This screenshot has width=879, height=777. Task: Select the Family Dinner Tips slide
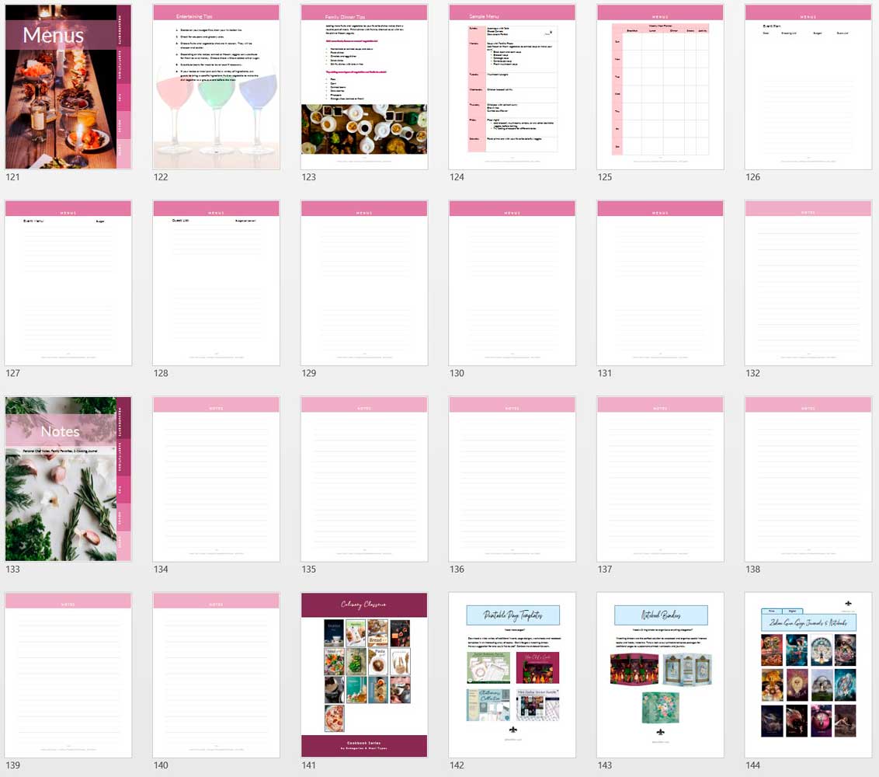point(364,86)
